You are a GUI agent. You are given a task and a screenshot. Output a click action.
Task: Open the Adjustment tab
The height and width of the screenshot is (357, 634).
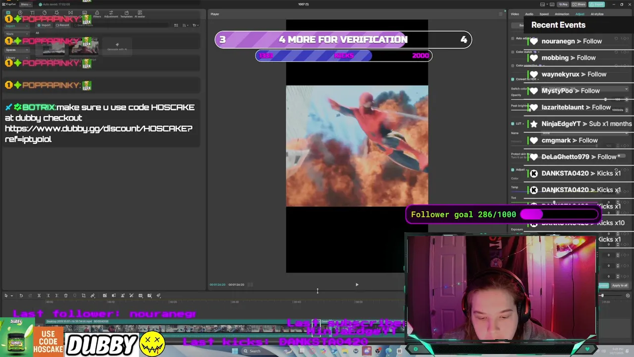click(x=111, y=14)
